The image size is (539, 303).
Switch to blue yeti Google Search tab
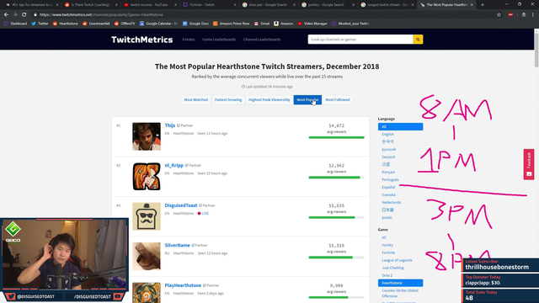click(268, 5)
